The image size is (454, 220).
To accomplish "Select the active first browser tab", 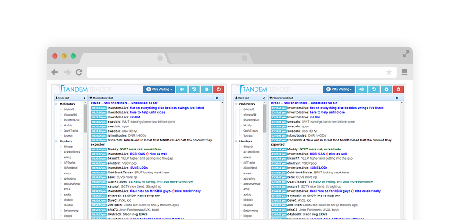I will click(x=123, y=58).
